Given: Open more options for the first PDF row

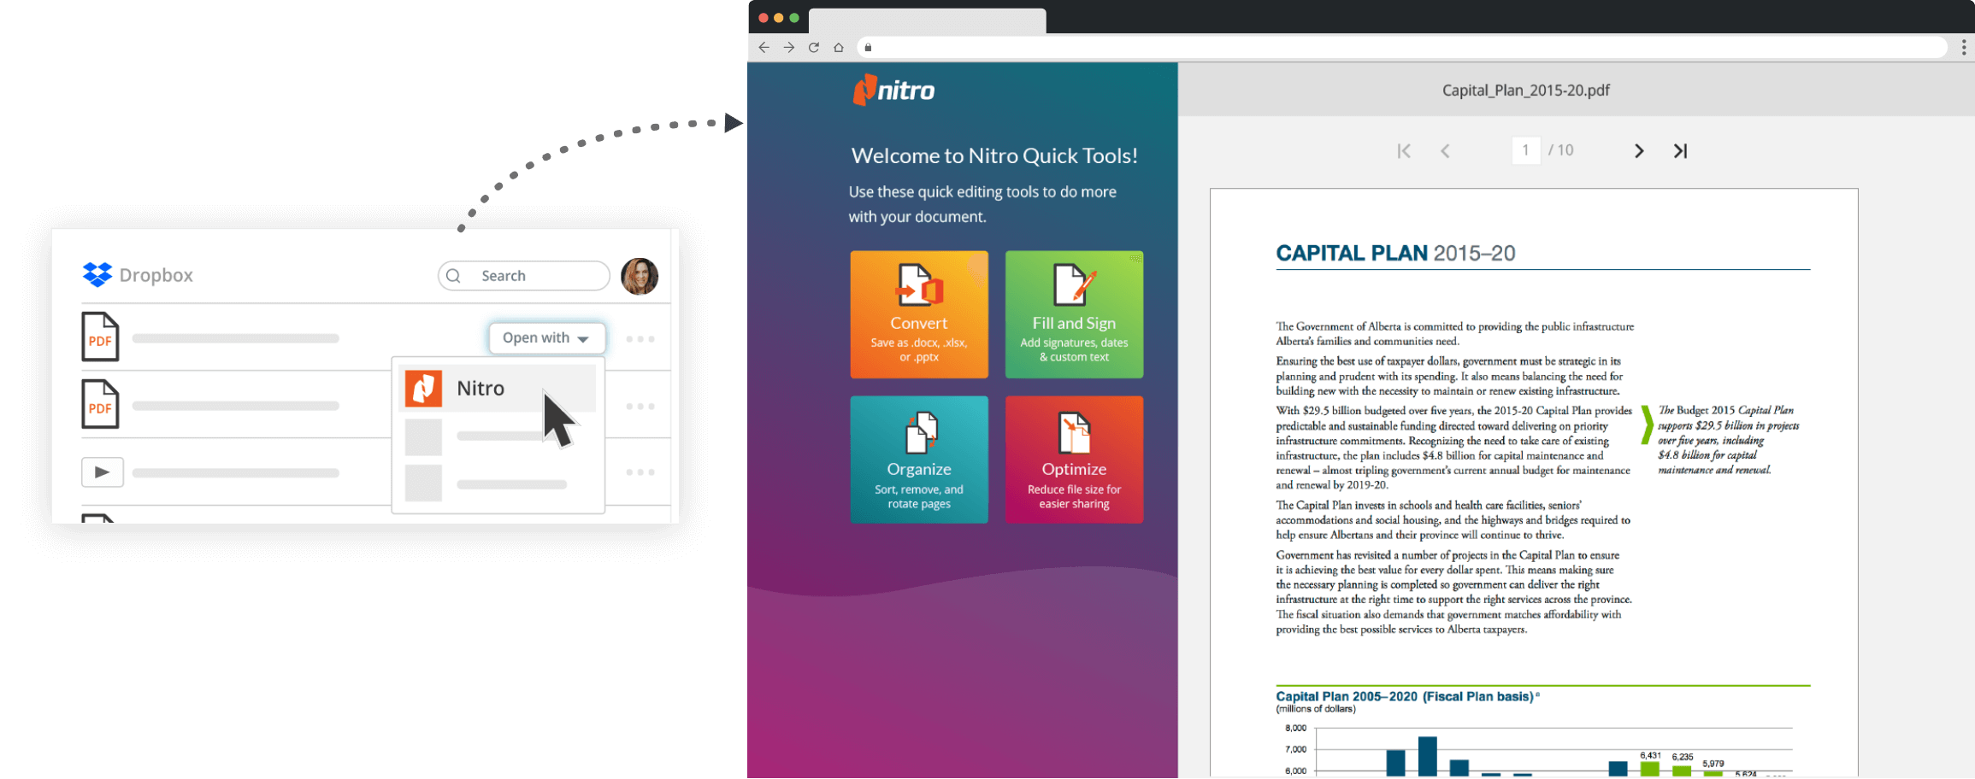Looking at the screenshot, I should (x=640, y=339).
